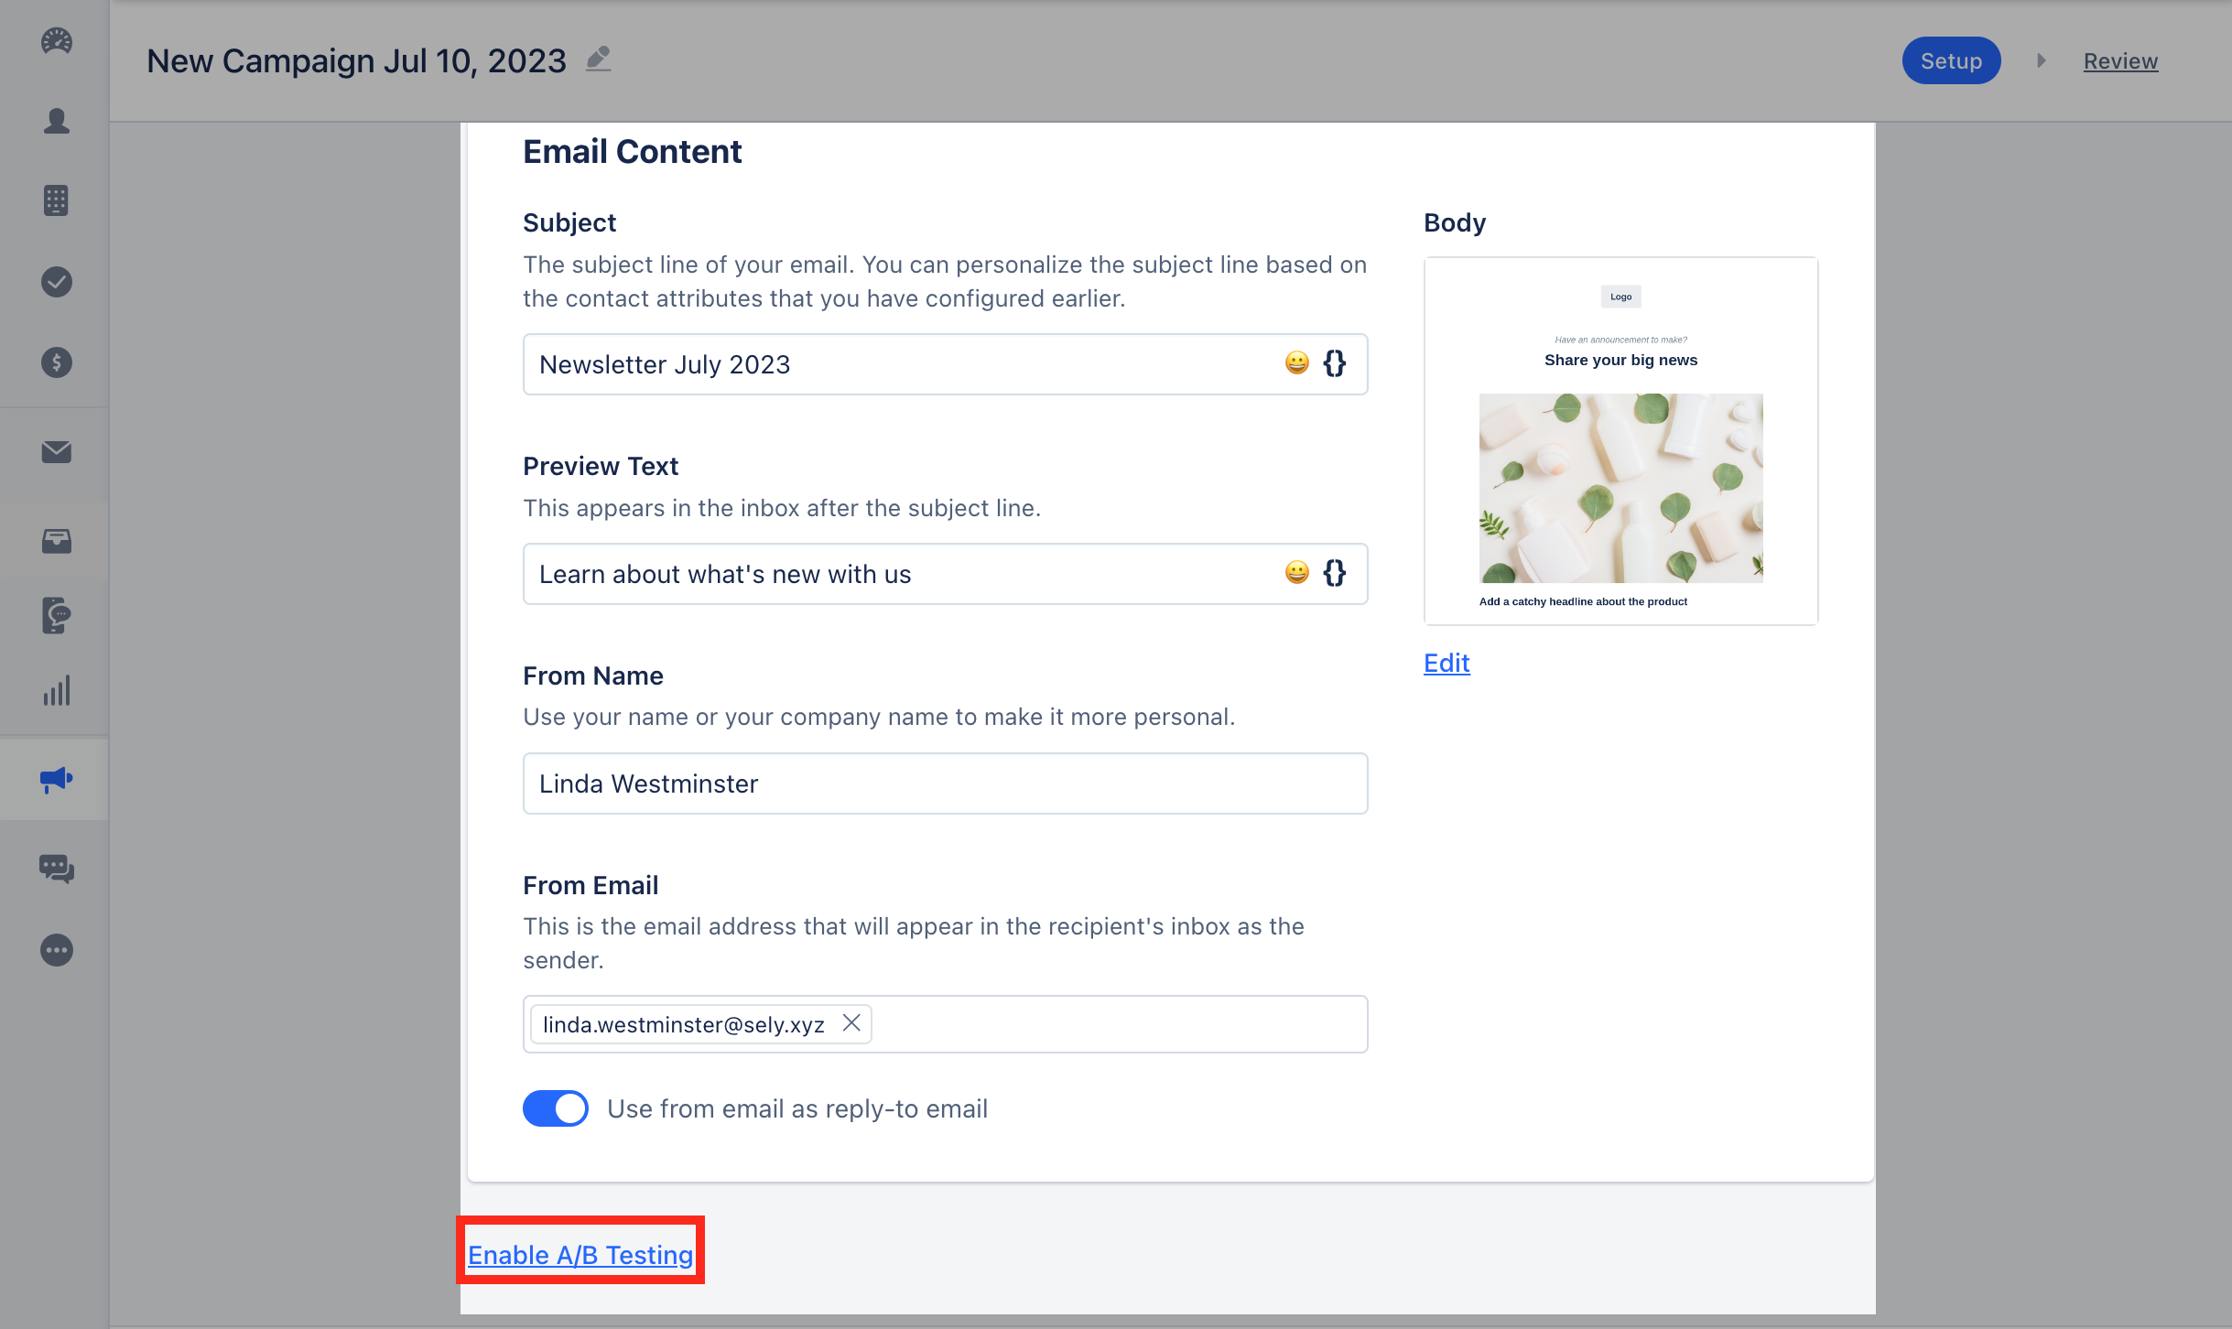Open personalization attributes for Preview Text
Screen dimensions: 2232x1329
[x=1334, y=574]
